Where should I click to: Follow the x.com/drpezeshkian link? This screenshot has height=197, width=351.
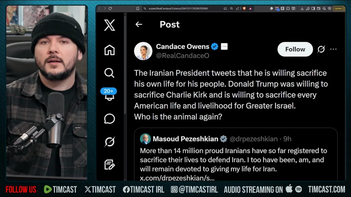(177, 178)
